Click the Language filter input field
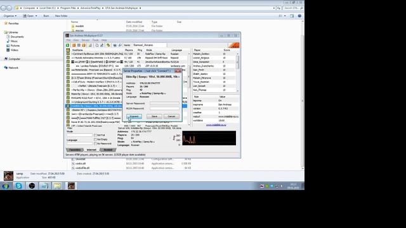Screen dimensions: 406x228 tap(79, 144)
